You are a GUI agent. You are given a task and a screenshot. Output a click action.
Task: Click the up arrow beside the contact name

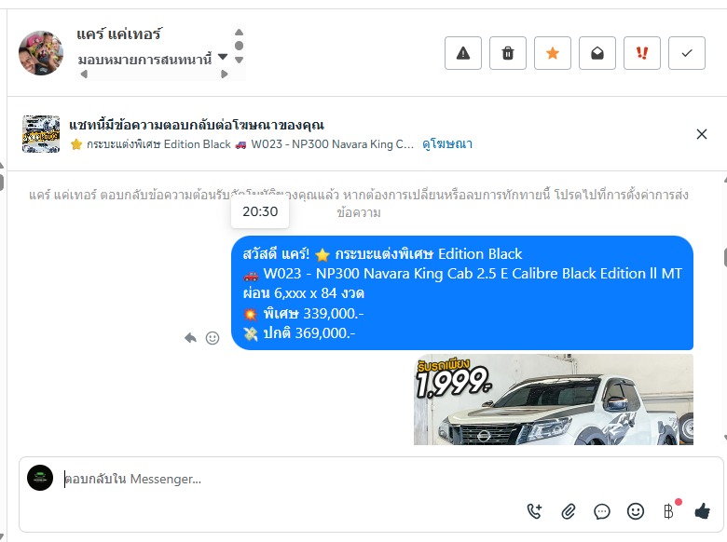coord(239,32)
